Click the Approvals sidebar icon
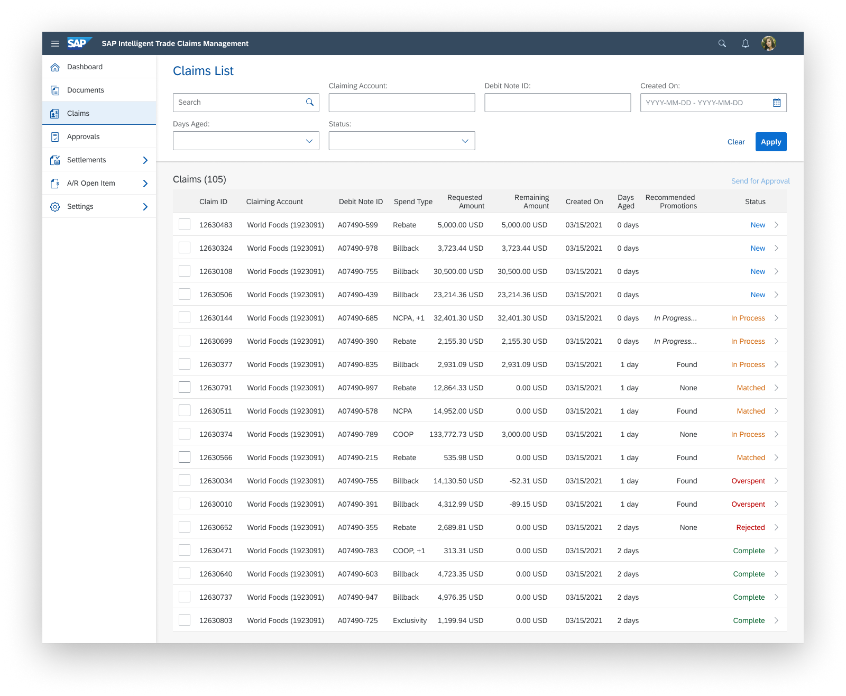The height and width of the screenshot is (696, 846). click(x=55, y=137)
